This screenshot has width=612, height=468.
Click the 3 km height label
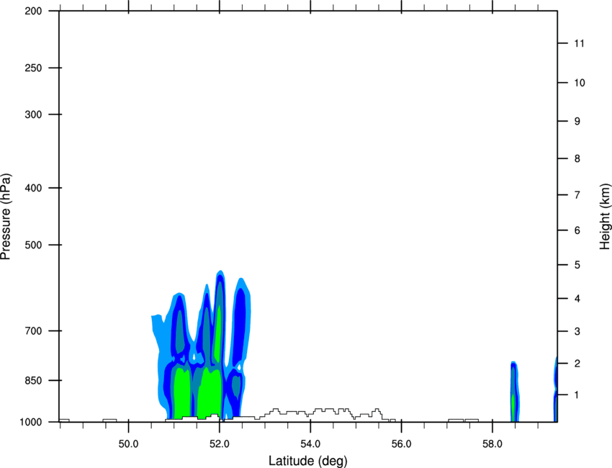(x=577, y=331)
